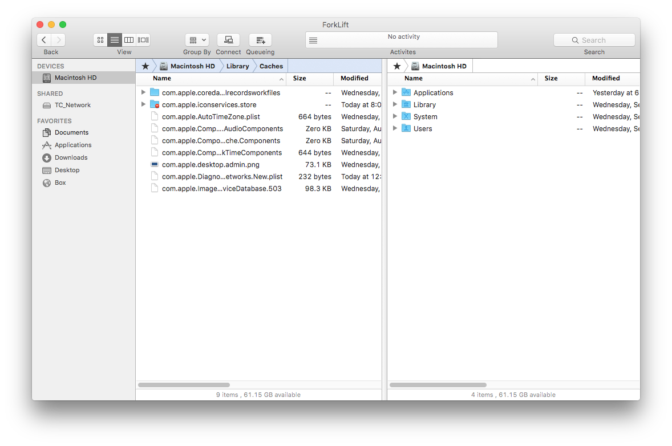Click 232 bytes size cell
The height and width of the screenshot is (446, 672).
coord(315,176)
